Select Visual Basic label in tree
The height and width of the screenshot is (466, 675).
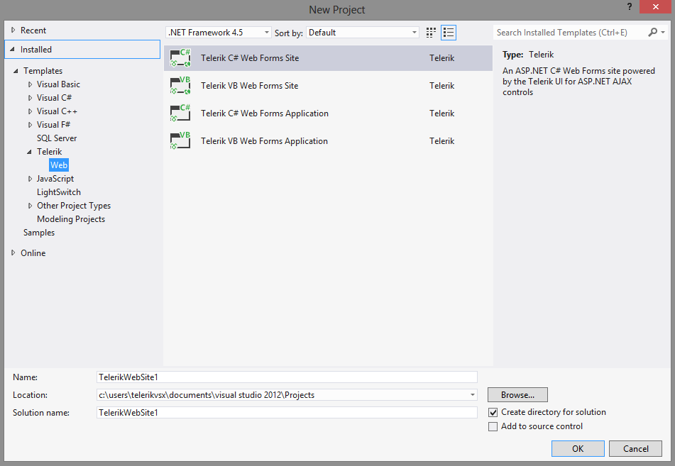click(58, 85)
